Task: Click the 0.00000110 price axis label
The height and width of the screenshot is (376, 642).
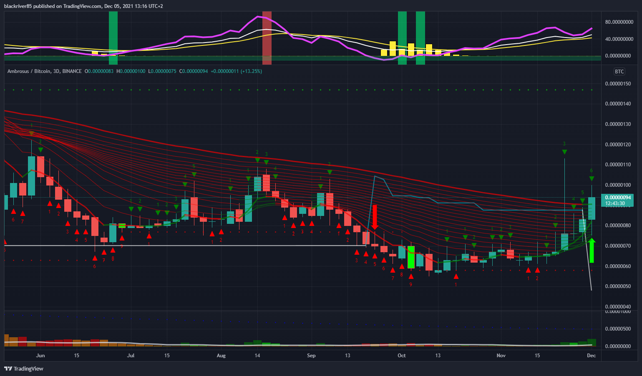Action: coord(618,165)
